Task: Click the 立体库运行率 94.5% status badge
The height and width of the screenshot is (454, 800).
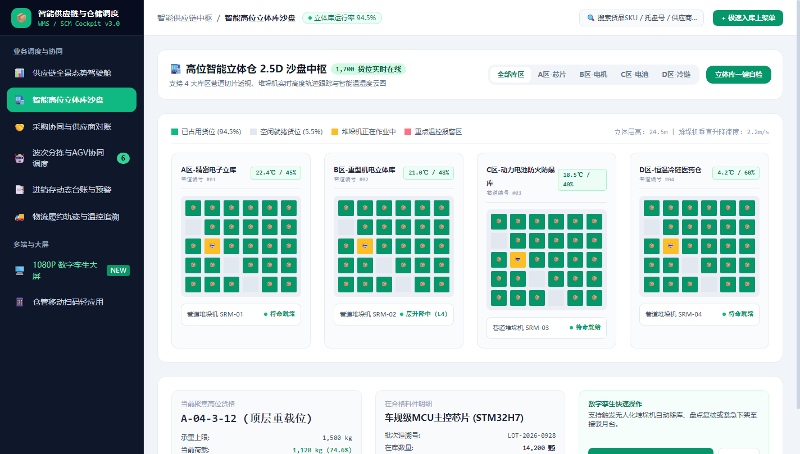Action: coord(342,18)
